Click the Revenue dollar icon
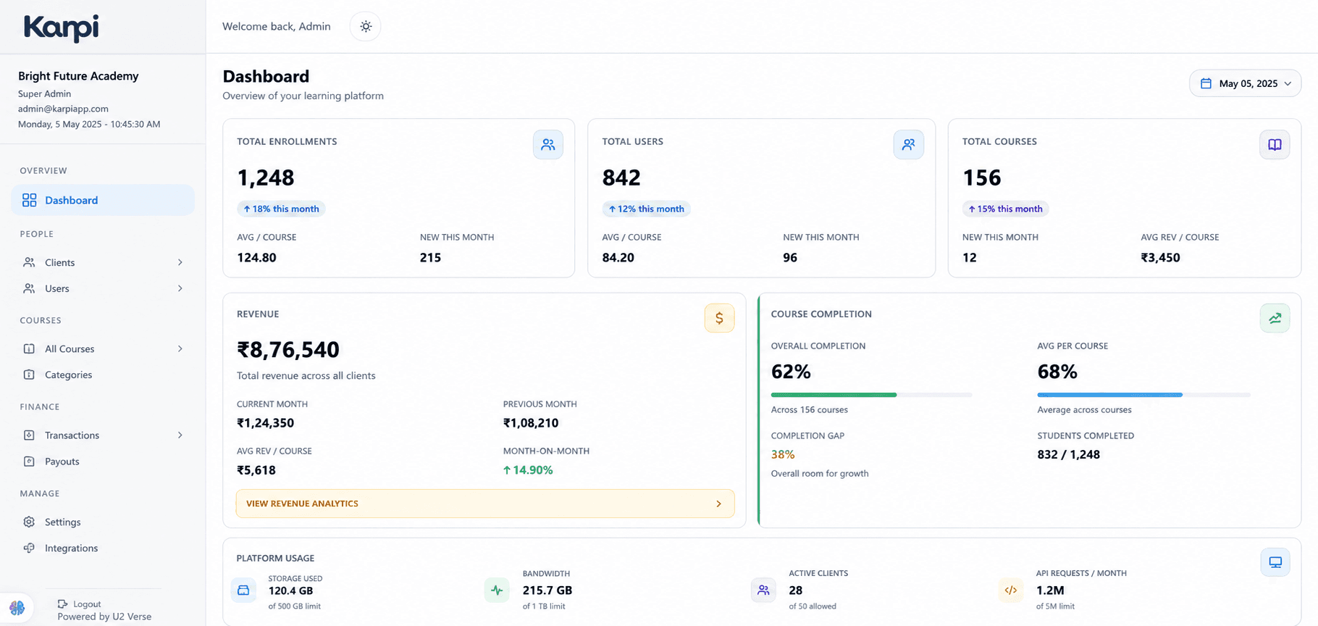Screen dimensions: 1318x626 point(719,318)
